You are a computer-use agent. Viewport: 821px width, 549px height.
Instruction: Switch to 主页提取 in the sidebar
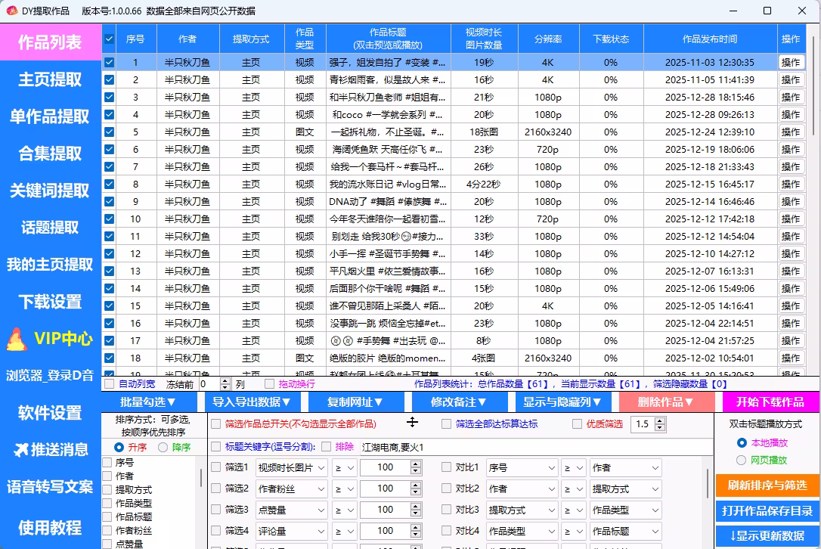[48, 79]
